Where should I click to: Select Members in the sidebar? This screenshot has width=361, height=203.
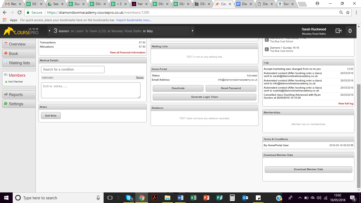(17, 75)
